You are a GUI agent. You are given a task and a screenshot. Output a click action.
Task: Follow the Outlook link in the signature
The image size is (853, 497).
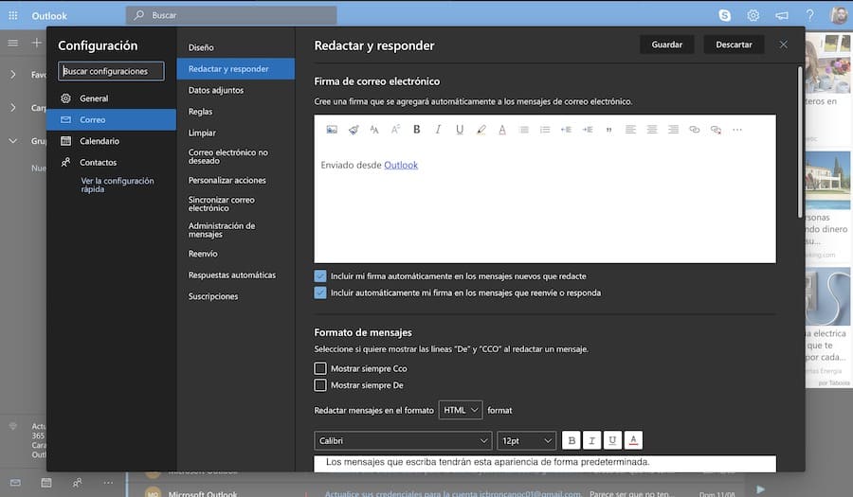click(x=401, y=165)
